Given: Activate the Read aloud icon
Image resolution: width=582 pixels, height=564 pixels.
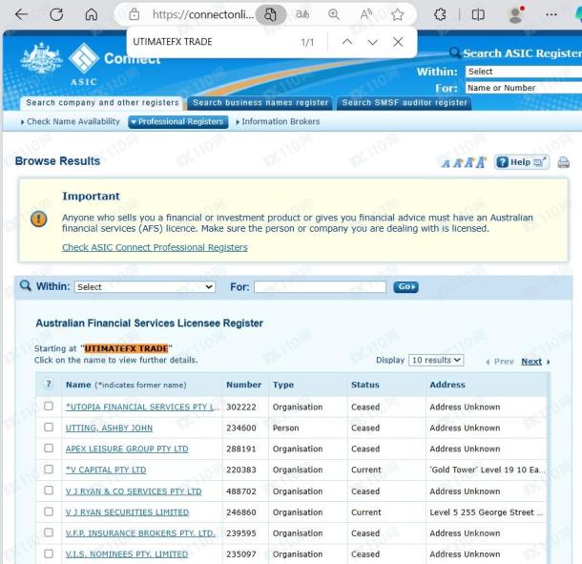Looking at the screenshot, I should [366, 14].
